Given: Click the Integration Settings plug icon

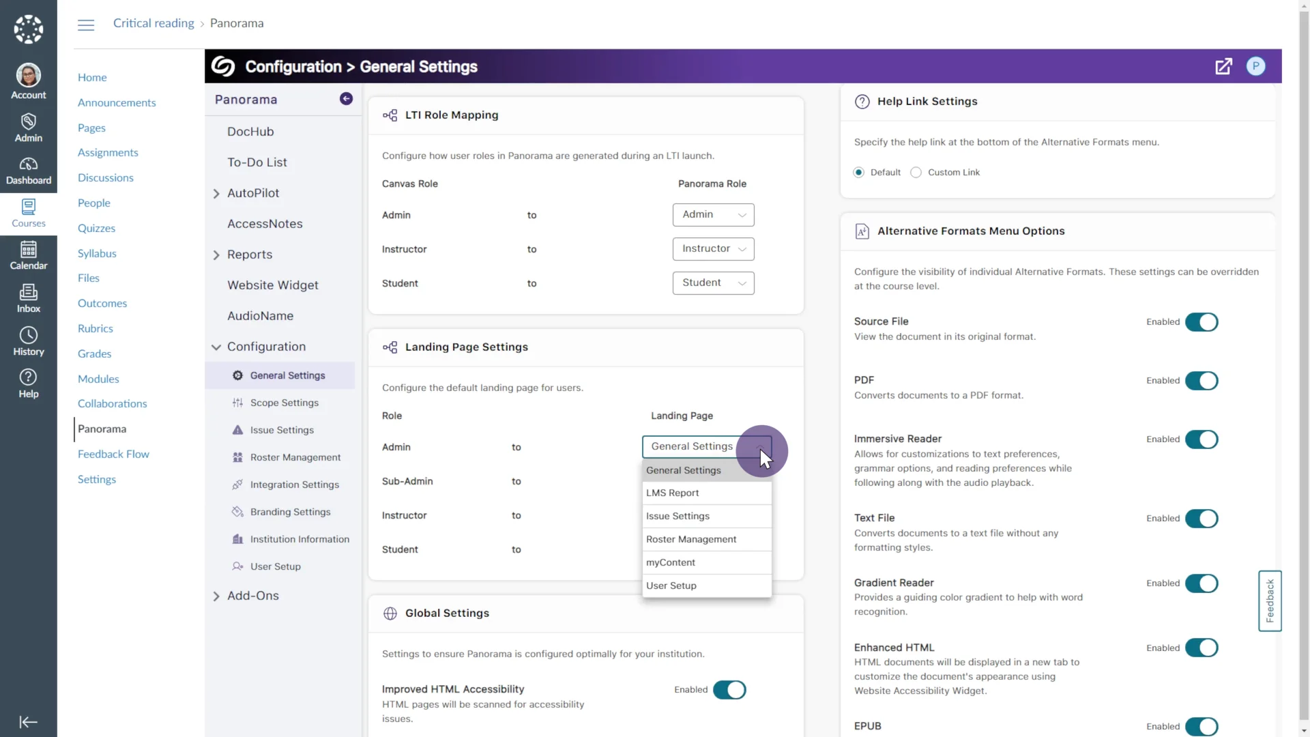Looking at the screenshot, I should [237, 485].
